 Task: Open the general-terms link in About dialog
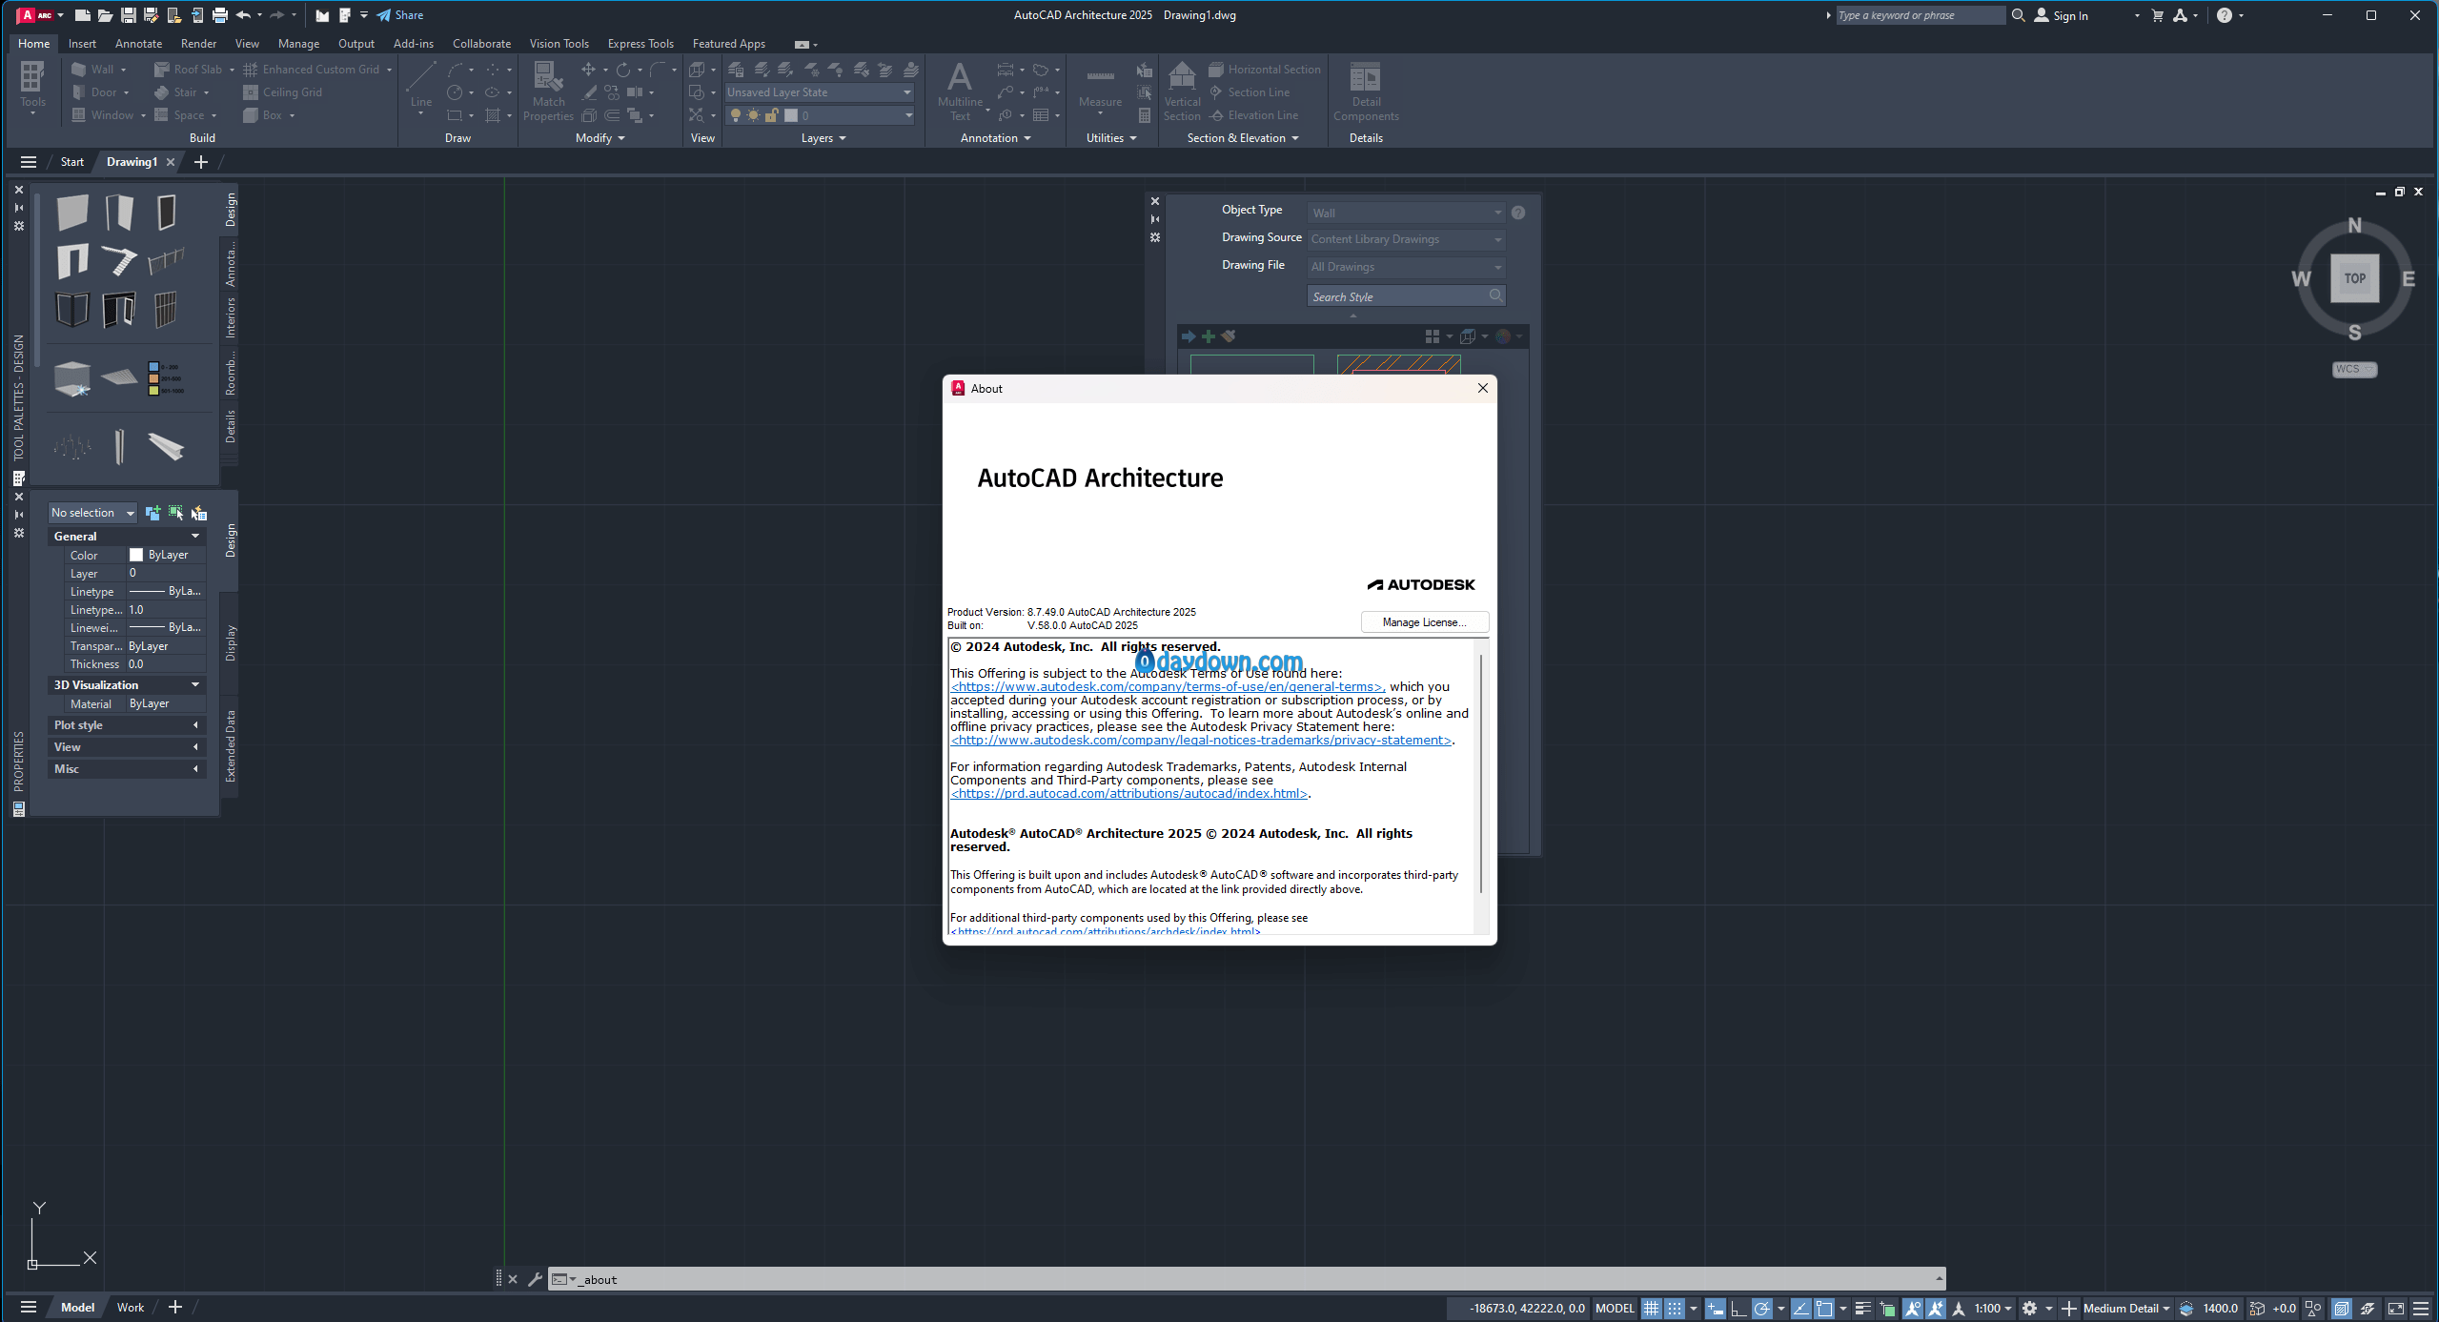pos(1167,687)
